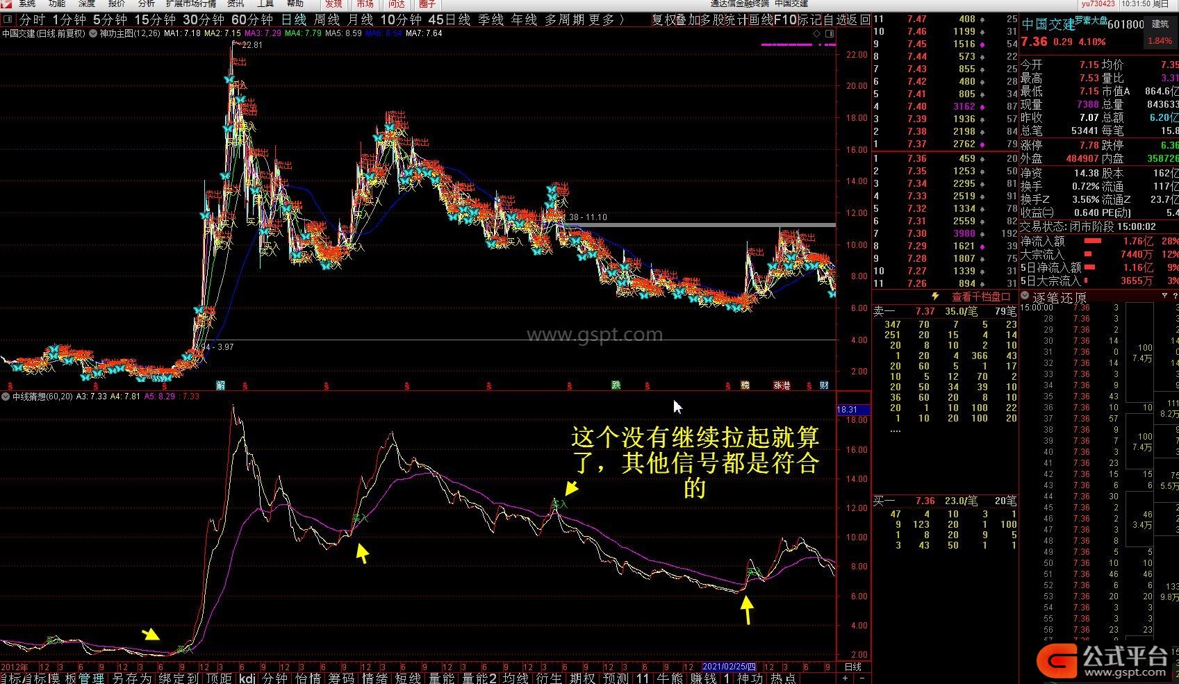Click the filter icon in 逐笔还原 header
The height and width of the screenshot is (684, 1179).
click(x=1164, y=296)
